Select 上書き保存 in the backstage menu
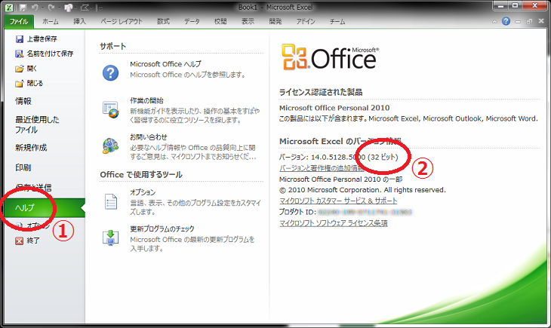Viewport: 551px width, 328px height. (x=36, y=39)
